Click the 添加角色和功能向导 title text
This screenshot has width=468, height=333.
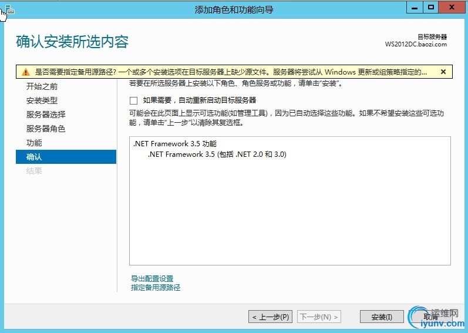click(234, 10)
